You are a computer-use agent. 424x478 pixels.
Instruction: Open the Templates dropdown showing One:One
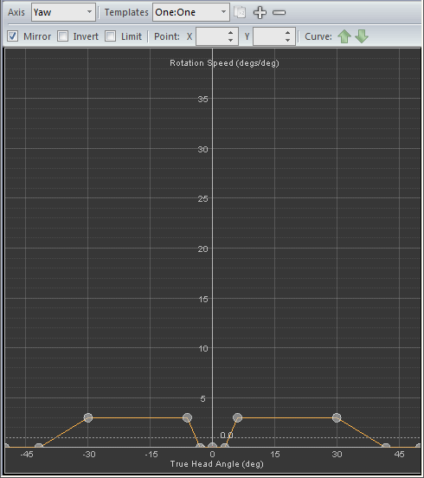point(191,12)
